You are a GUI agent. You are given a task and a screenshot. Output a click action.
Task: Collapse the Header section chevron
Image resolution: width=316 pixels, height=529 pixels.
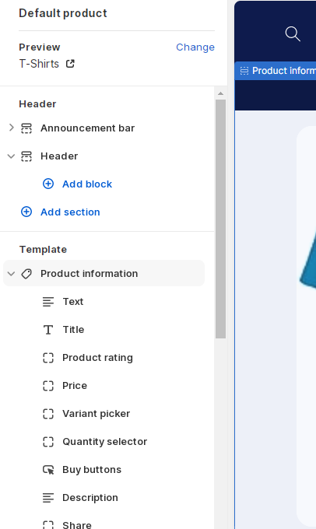coord(11,156)
